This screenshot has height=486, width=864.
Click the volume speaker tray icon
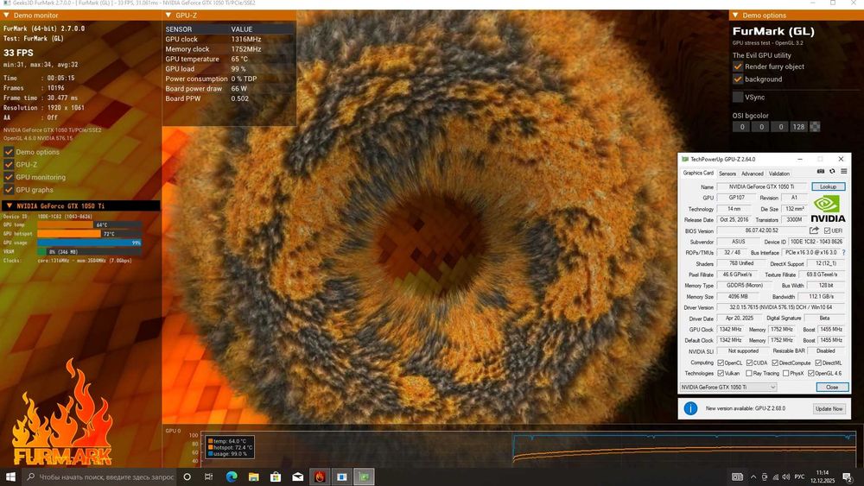click(x=785, y=477)
